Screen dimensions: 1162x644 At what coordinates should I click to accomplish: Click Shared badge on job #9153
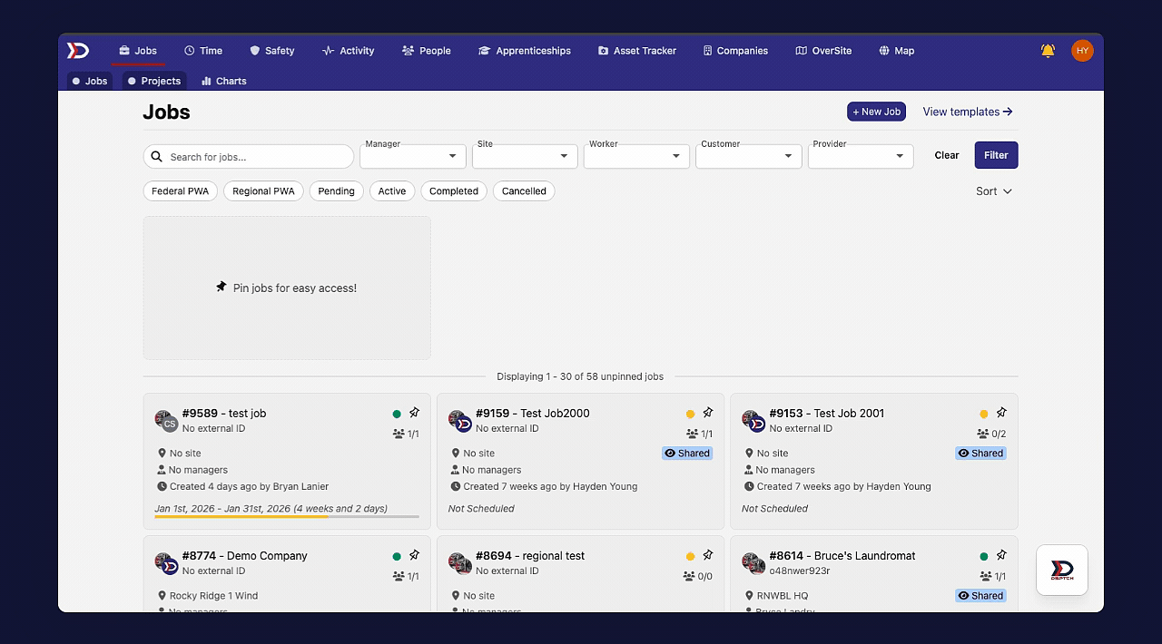(x=980, y=454)
